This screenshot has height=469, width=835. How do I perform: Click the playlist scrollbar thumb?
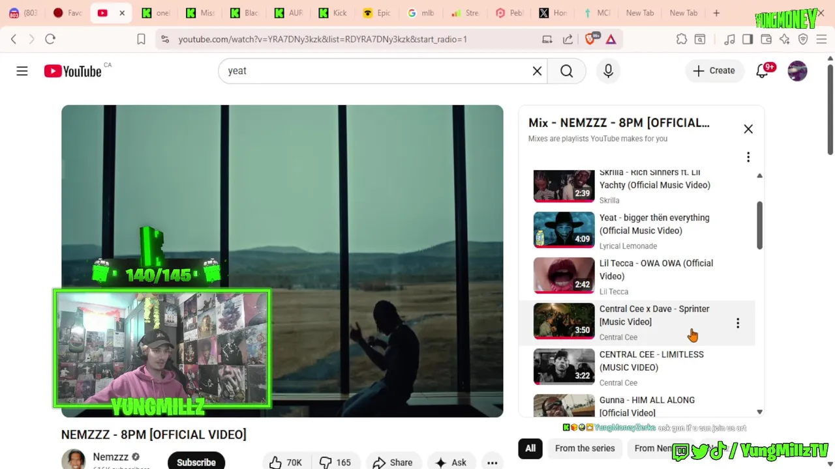(759, 225)
